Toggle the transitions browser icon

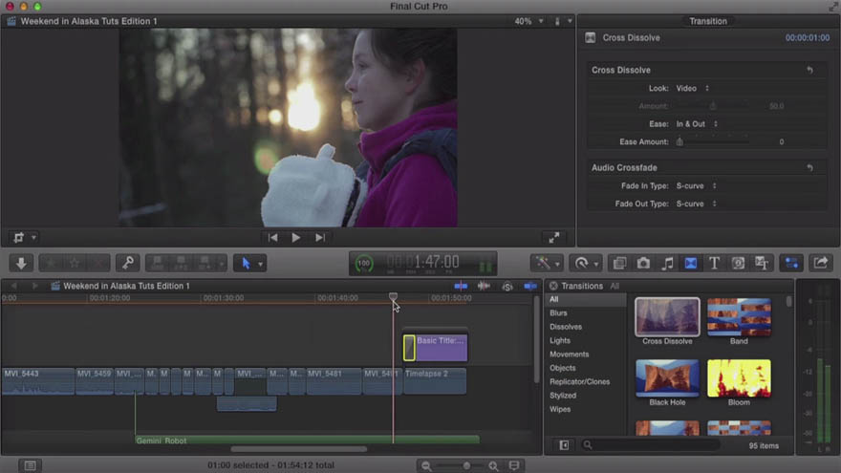point(691,263)
